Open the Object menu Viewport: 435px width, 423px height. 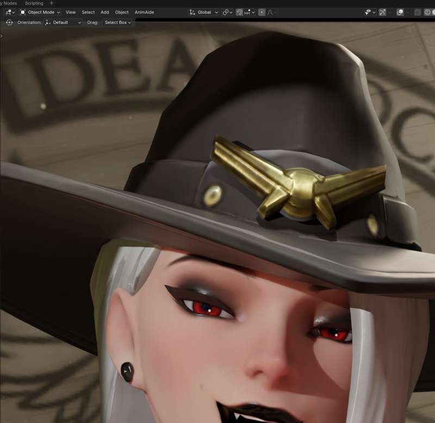click(x=121, y=12)
